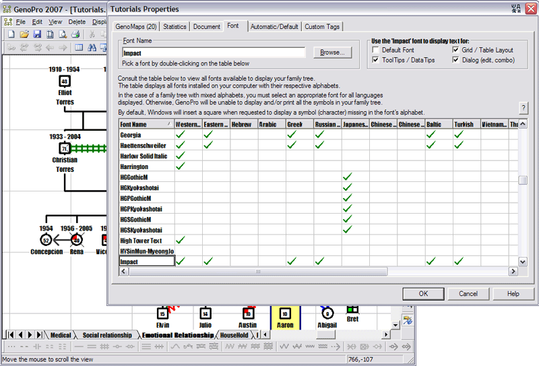Select Elvin male square symbol
The image size is (539, 366).
coord(162,313)
